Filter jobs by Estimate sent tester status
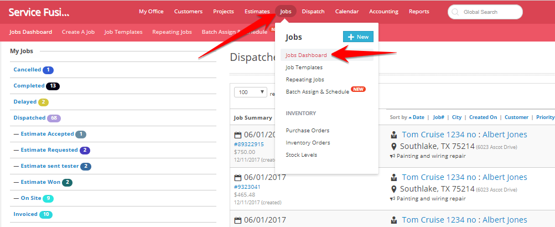The image size is (555, 227). (50, 166)
